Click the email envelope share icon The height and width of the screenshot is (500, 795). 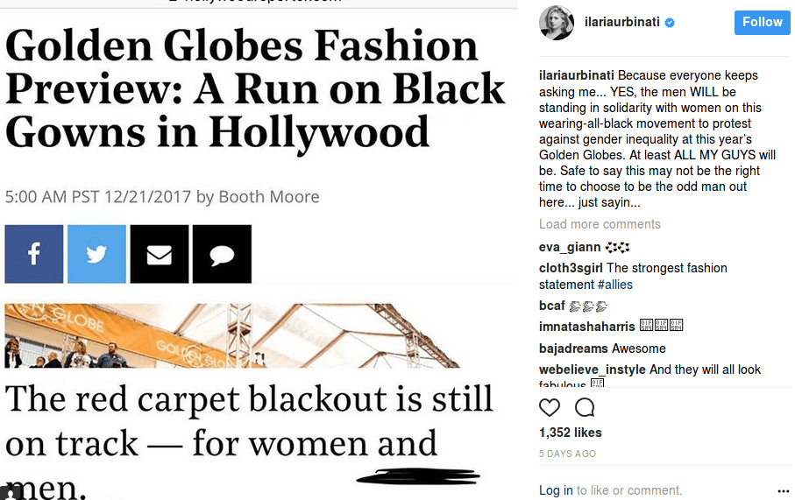point(160,254)
